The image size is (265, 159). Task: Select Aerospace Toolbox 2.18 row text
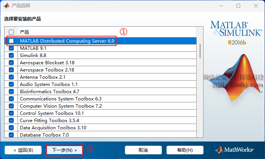(47, 70)
